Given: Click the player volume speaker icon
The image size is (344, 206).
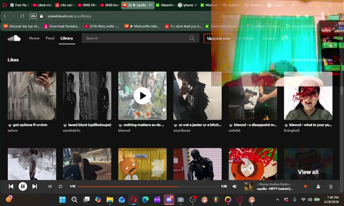Looking at the screenshot, I should 235,186.
